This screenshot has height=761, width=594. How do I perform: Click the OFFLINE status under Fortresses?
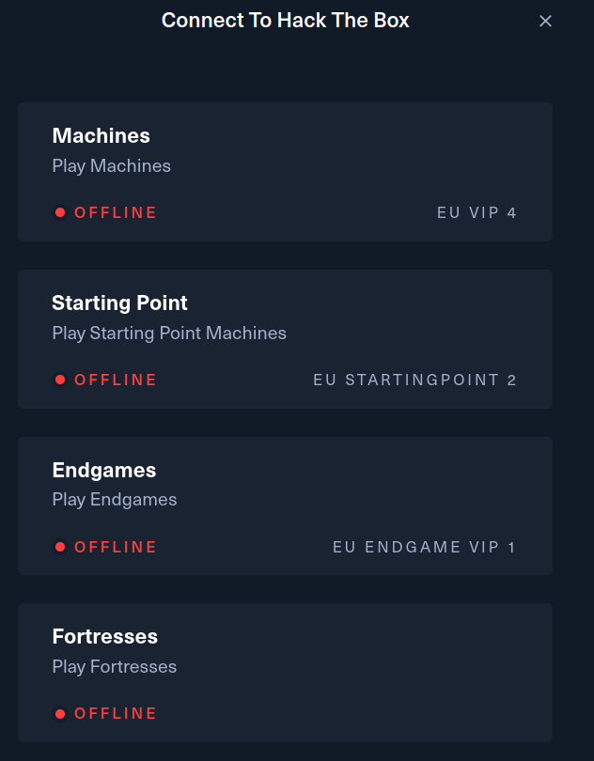click(x=116, y=713)
